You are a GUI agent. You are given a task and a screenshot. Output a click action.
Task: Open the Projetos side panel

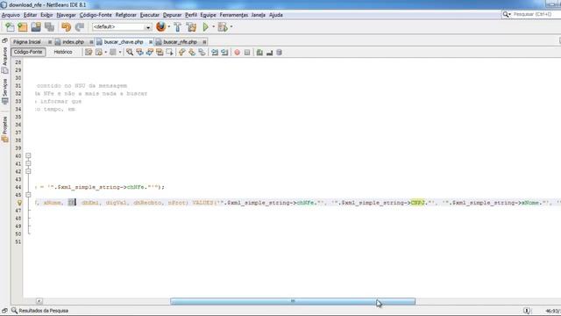4,129
